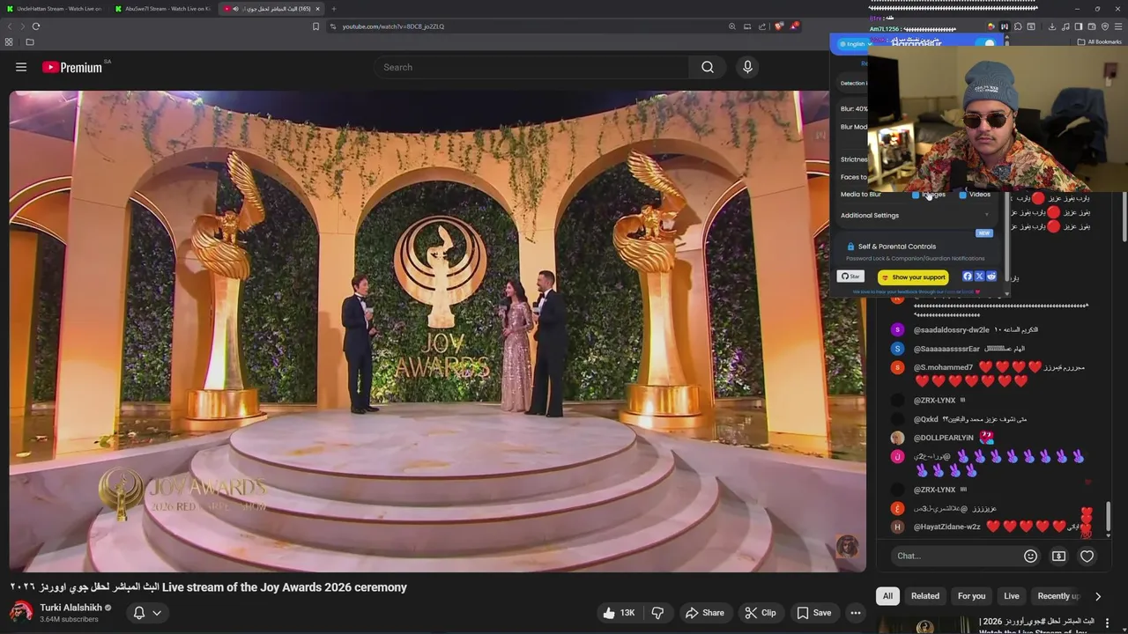Mute the YouTube tab audio speaker icon
This screenshot has width=1128, height=634.
[235, 9]
